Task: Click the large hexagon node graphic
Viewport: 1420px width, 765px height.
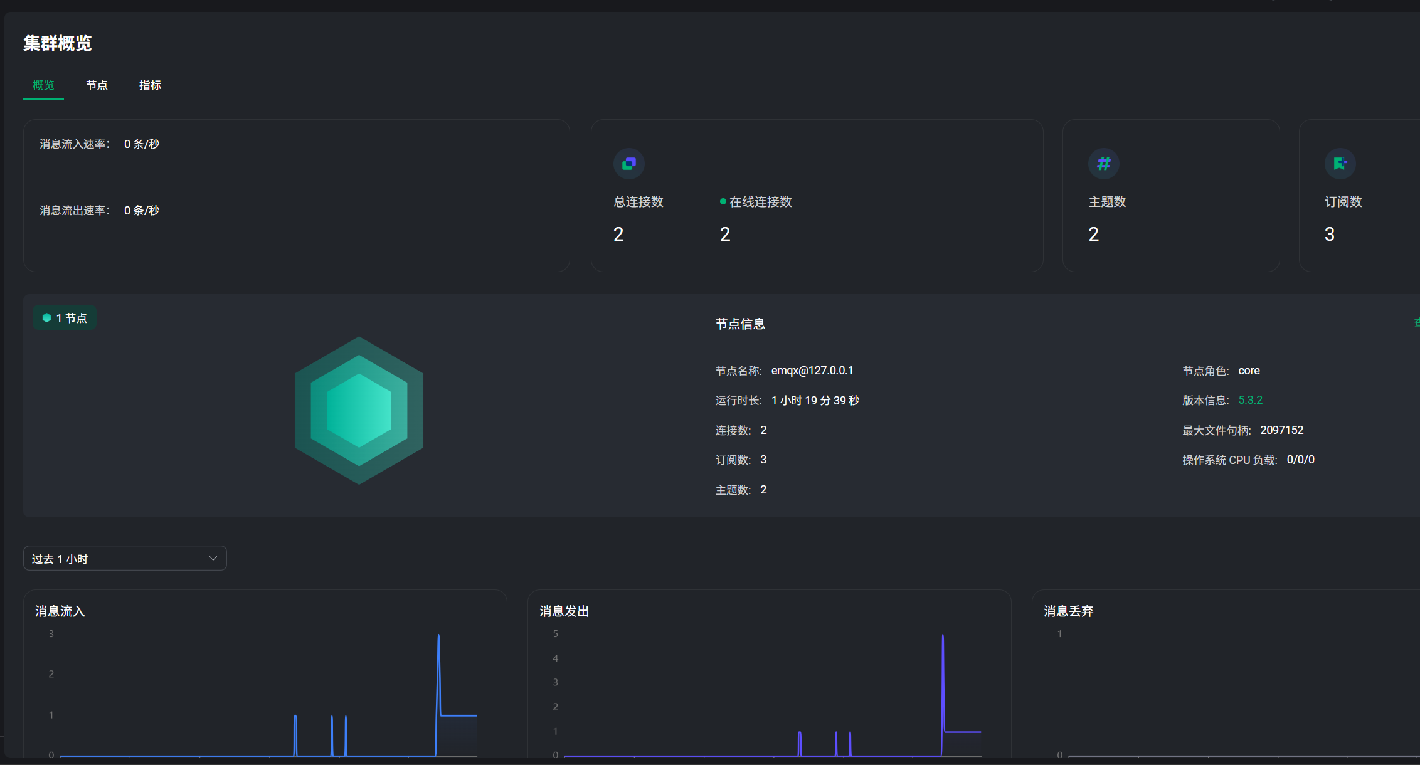Action: coord(359,410)
